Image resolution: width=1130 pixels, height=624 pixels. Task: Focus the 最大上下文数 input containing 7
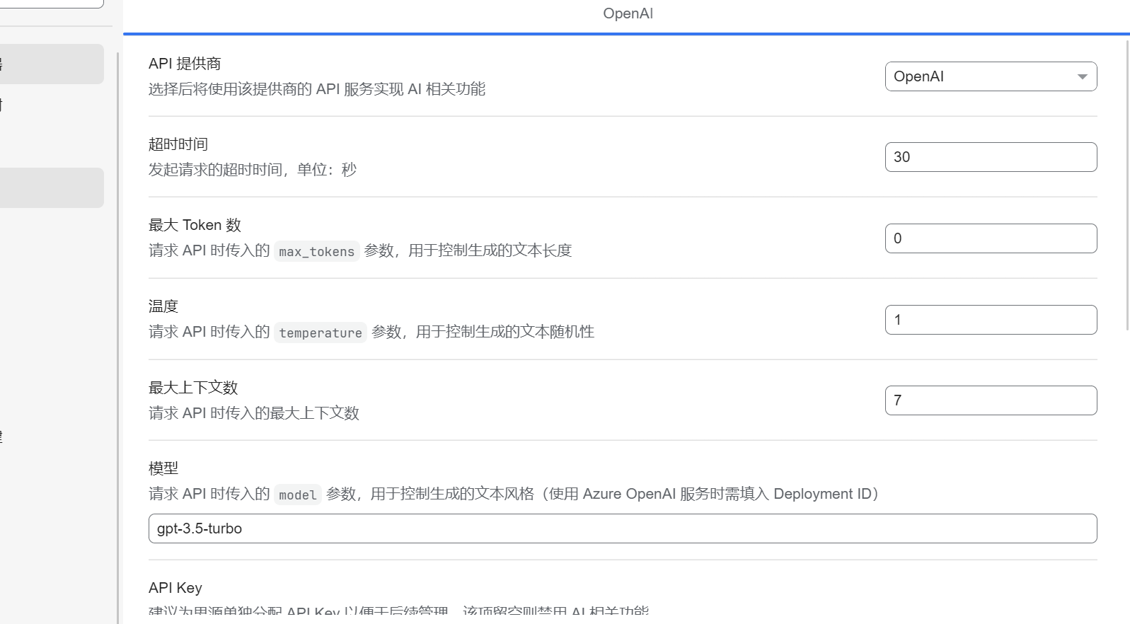click(x=990, y=400)
